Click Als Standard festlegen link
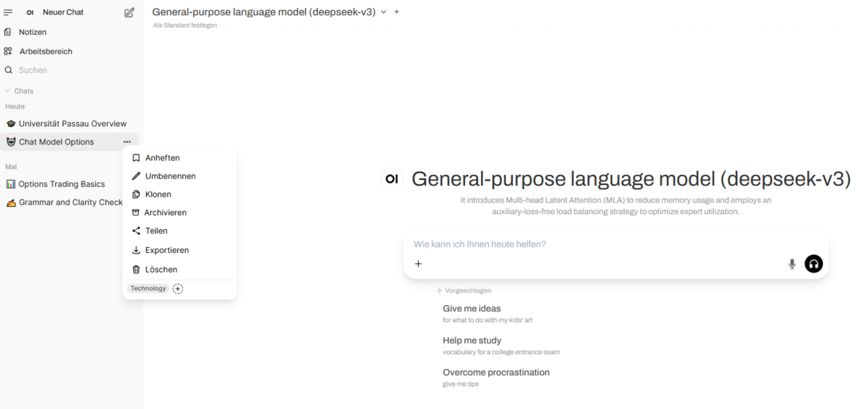This screenshot has width=868, height=409. point(185,25)
